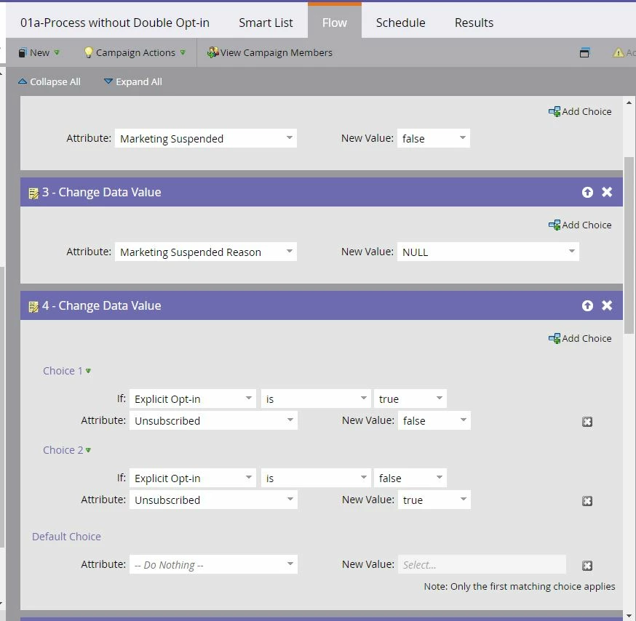
Task: Click Expand All
Action: tap(133, 82)
